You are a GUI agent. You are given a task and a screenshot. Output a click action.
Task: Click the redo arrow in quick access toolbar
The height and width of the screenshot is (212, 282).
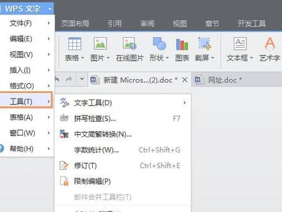(x=69, y=79)
